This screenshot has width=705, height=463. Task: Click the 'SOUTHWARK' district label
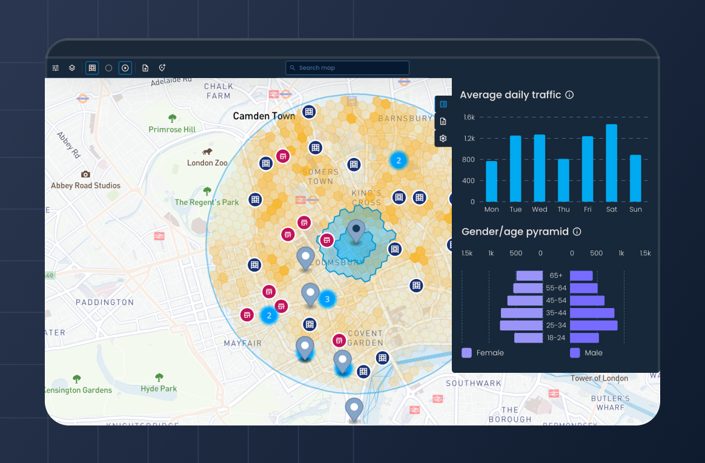coord(474,383)
